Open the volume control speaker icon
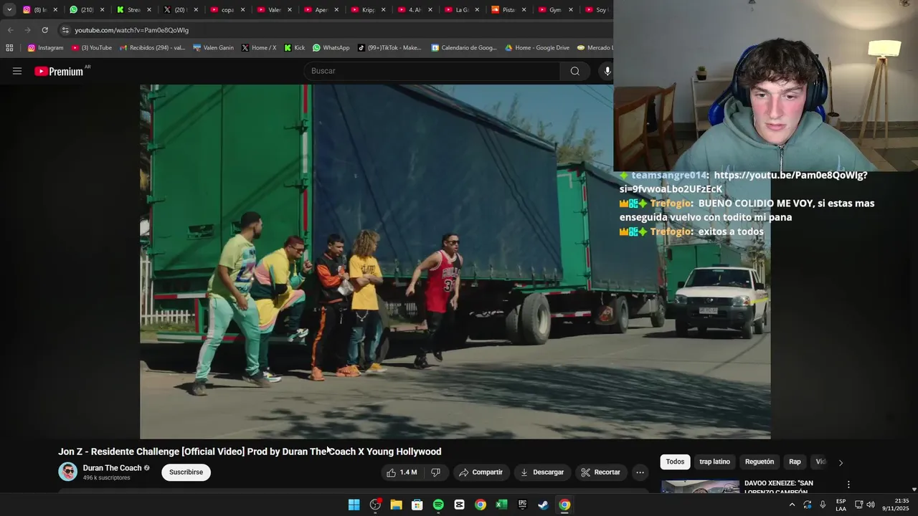 point(871,505)
